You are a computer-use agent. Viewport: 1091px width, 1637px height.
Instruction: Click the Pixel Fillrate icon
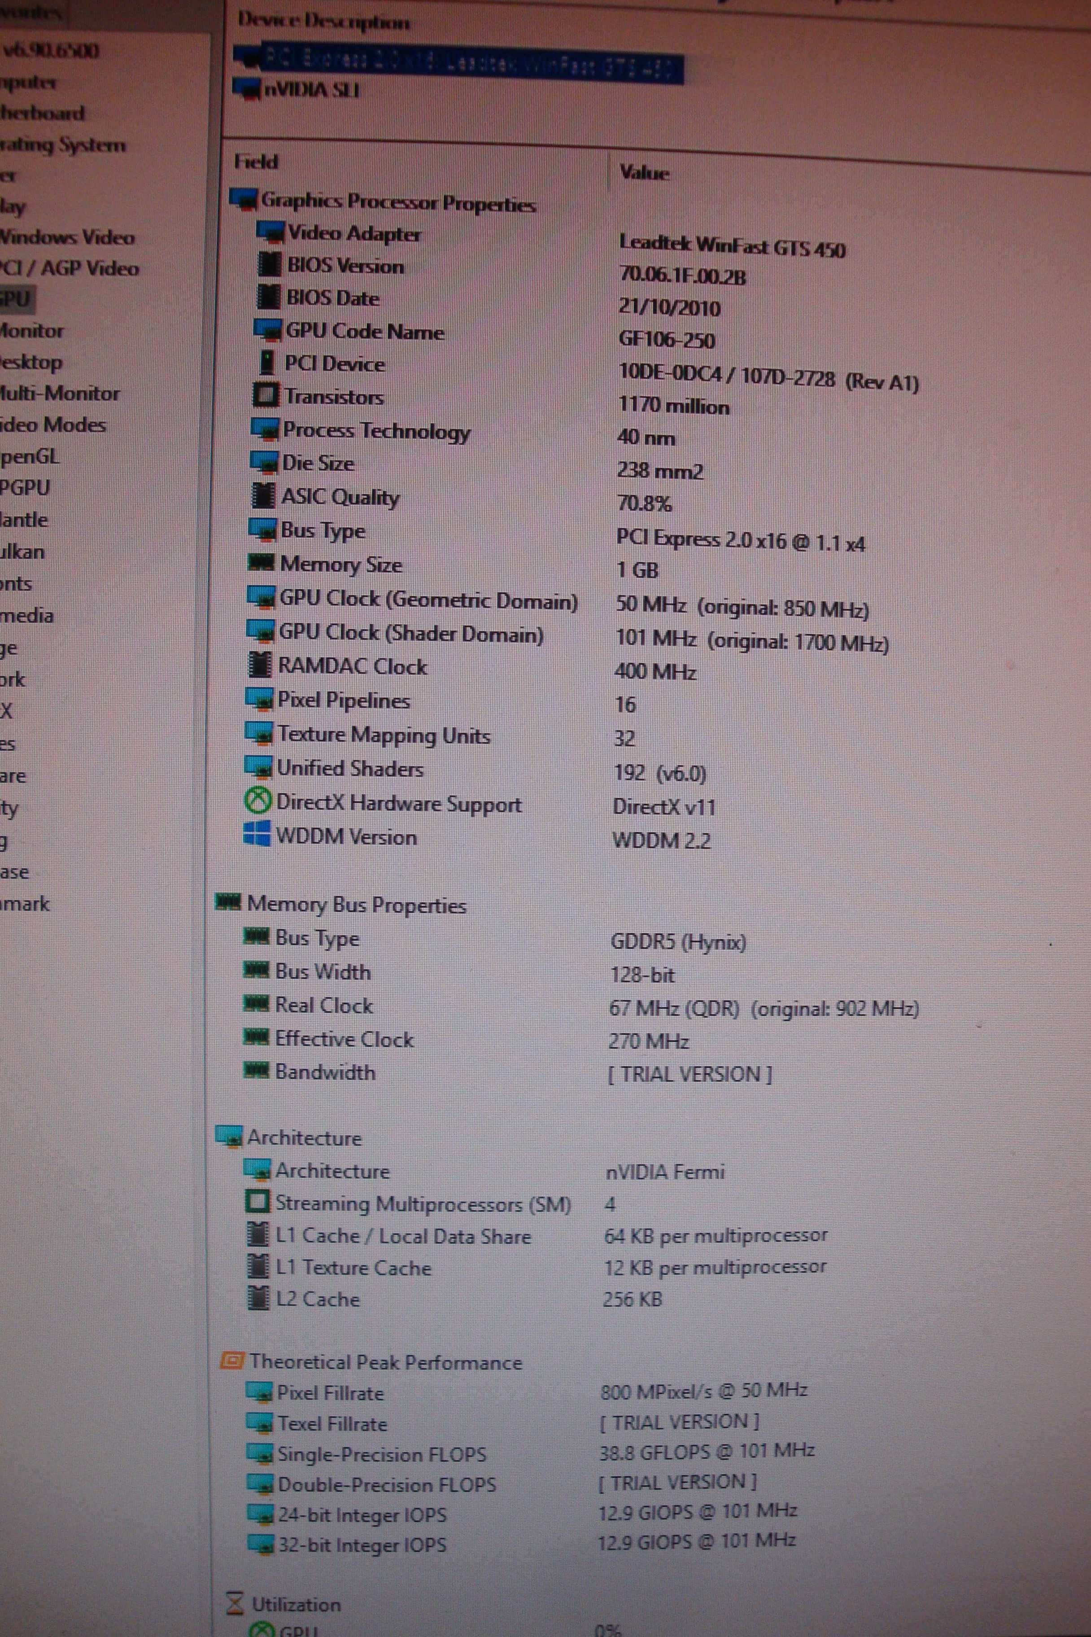tap(259, 1392)
